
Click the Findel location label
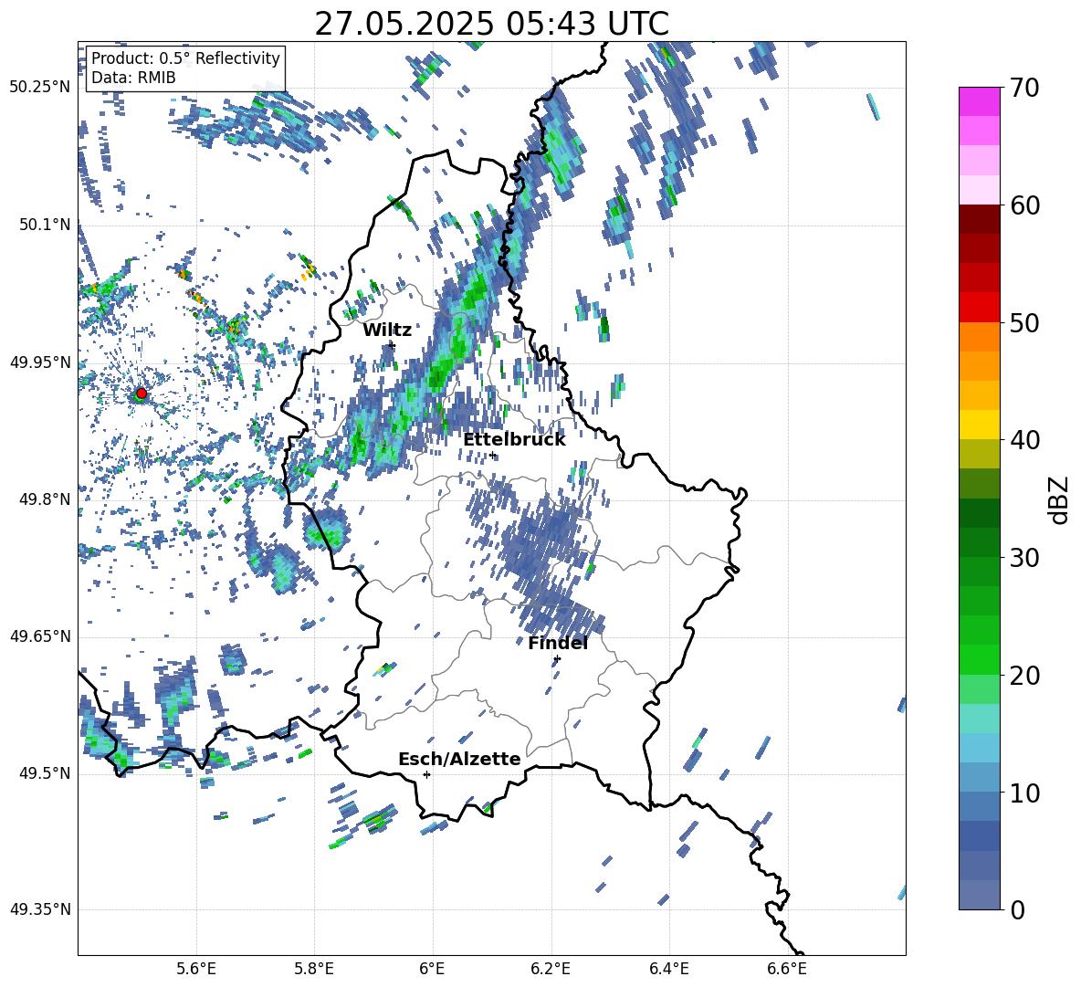[x=558, y=643]
